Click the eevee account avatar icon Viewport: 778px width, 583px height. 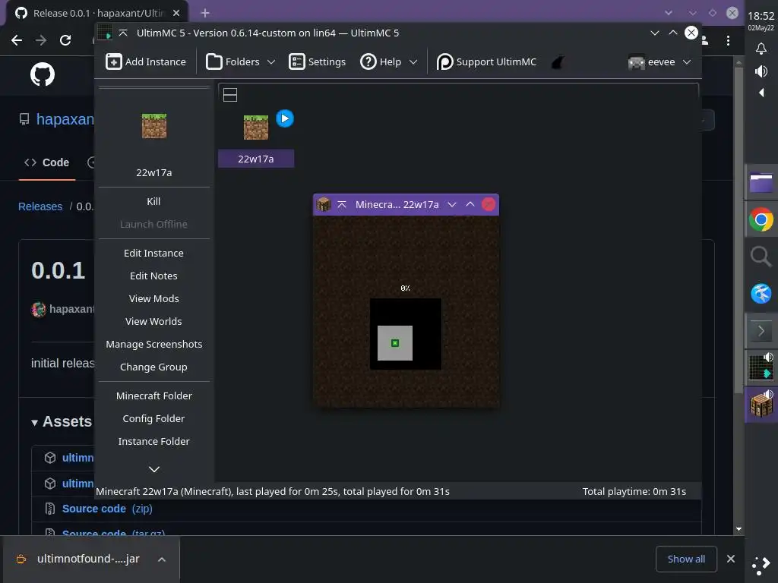point(636,62)
